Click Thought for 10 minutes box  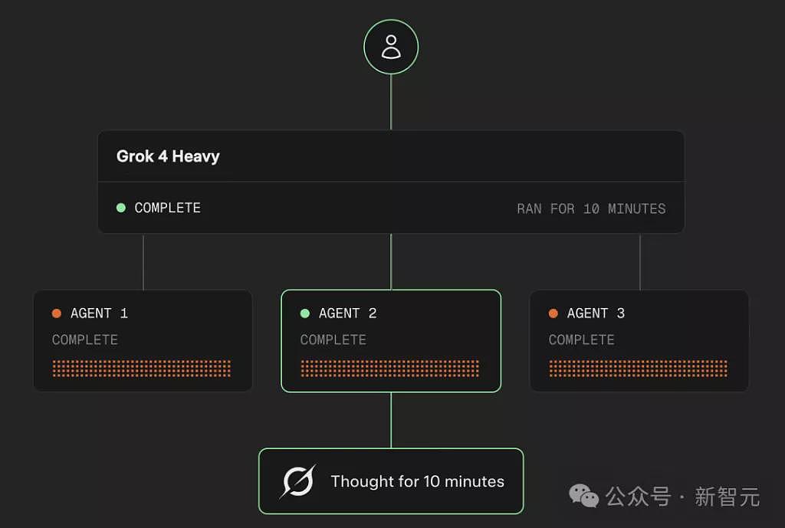[391, 481]
